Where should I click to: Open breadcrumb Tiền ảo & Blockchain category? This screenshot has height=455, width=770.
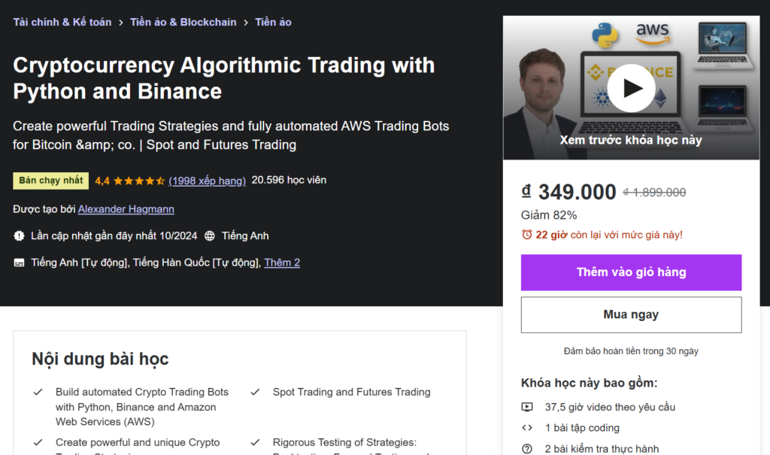tap(183, 22)
